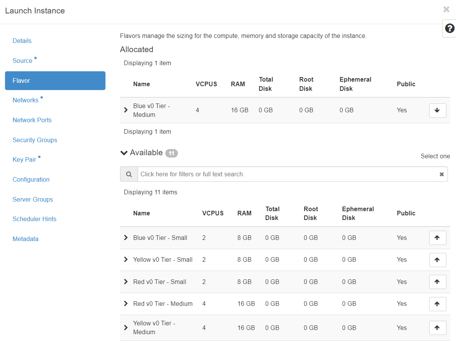
Task: Open the Security Groups step
Action: (35, 140)
